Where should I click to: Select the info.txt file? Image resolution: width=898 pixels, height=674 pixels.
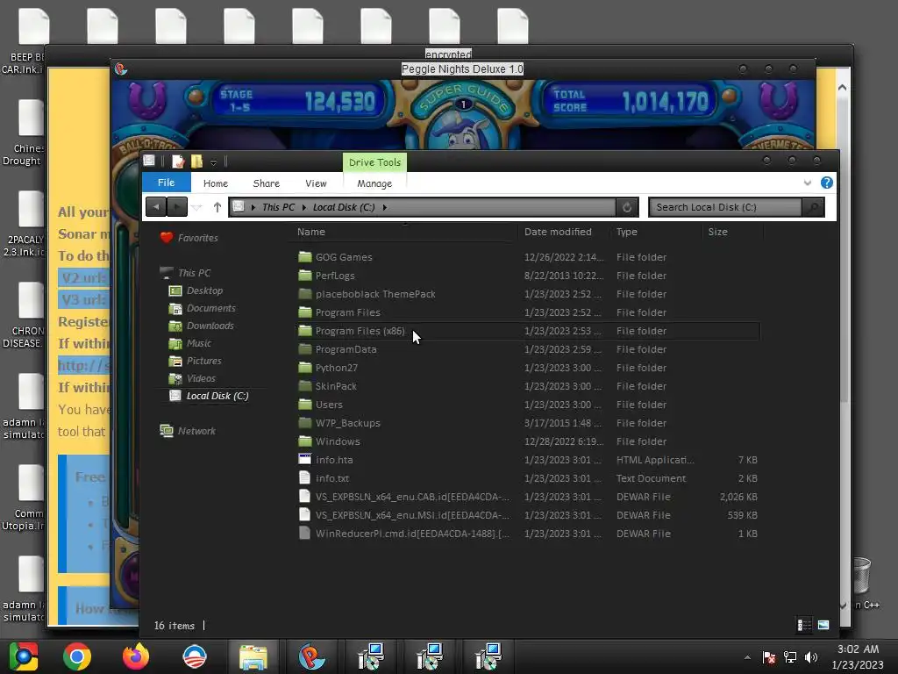332,478
